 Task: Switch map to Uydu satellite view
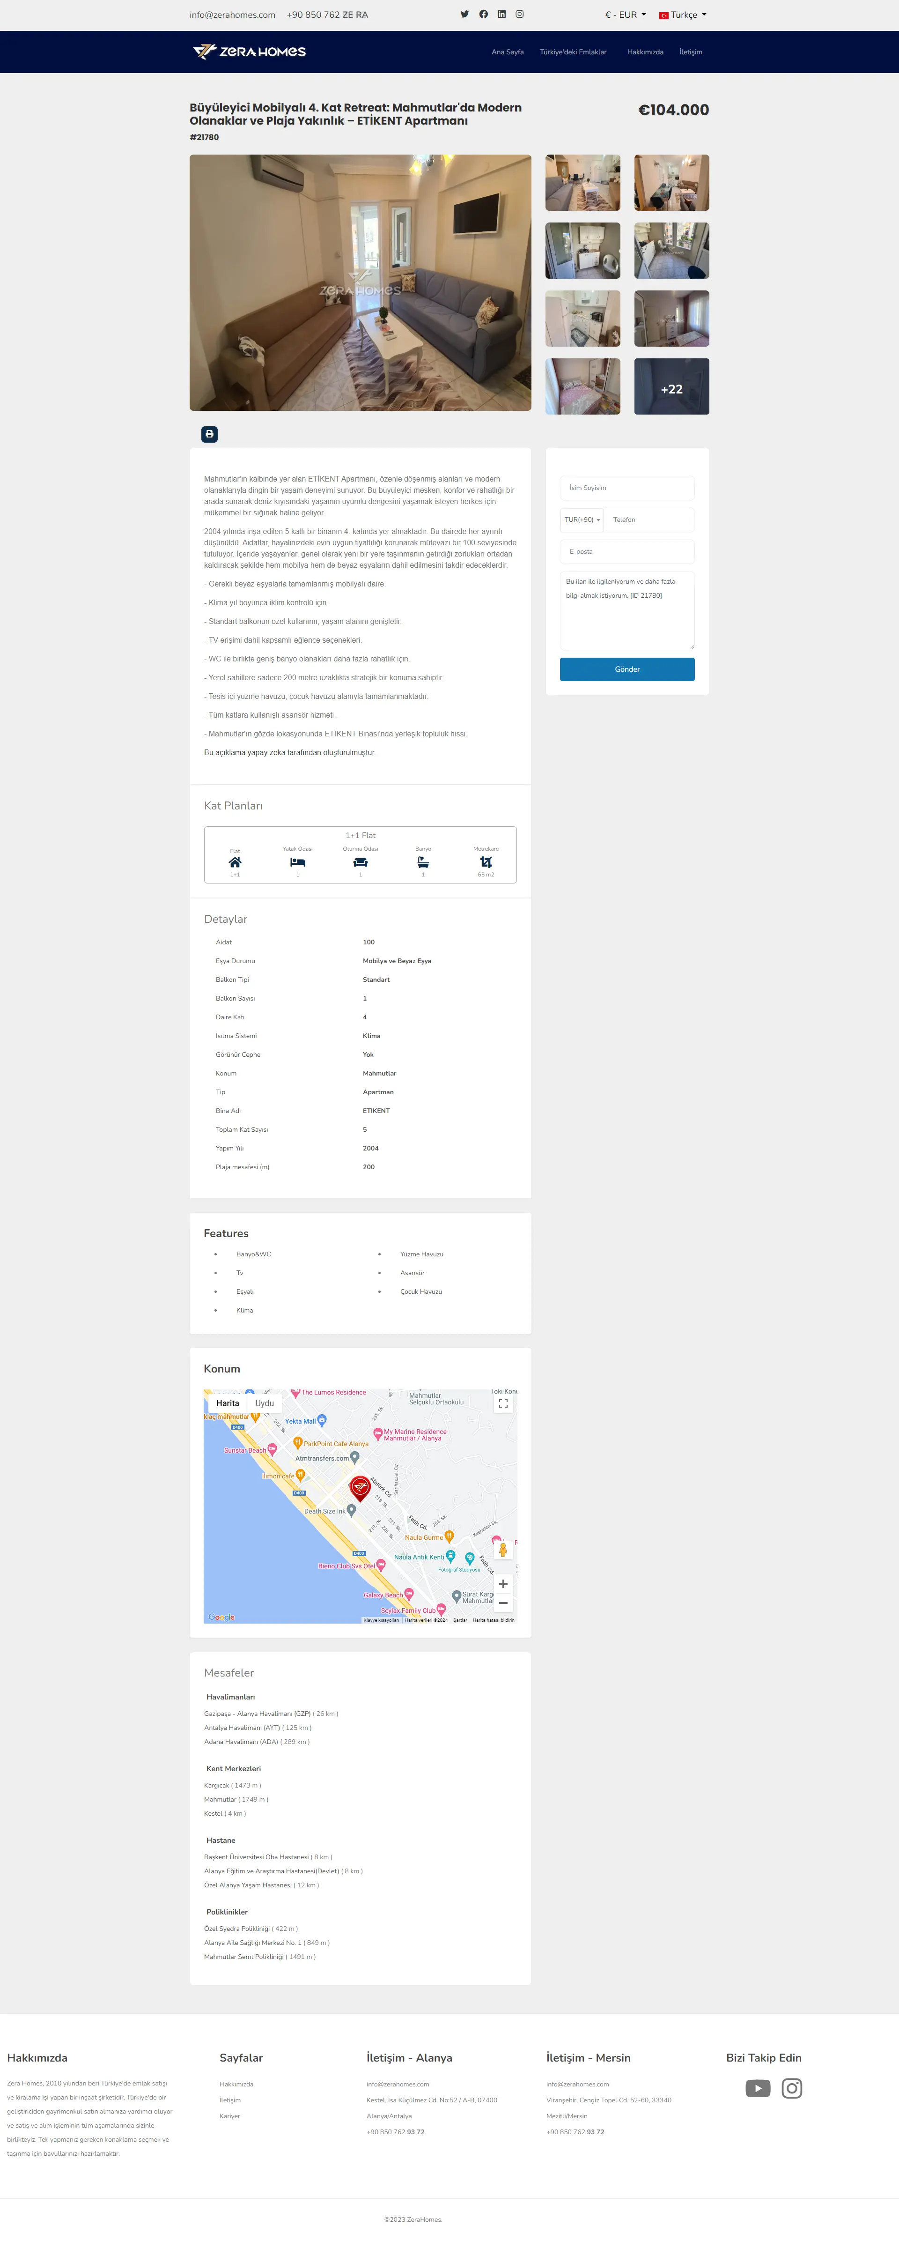click(264, 1403)
